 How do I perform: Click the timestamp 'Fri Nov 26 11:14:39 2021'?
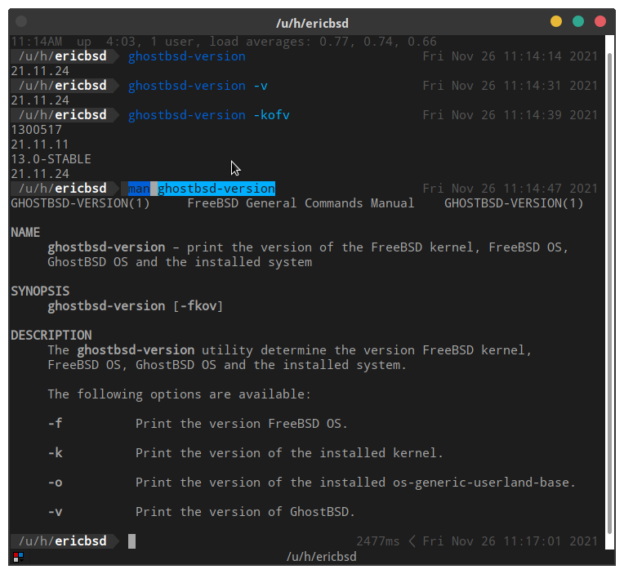[x=510, y=115]
